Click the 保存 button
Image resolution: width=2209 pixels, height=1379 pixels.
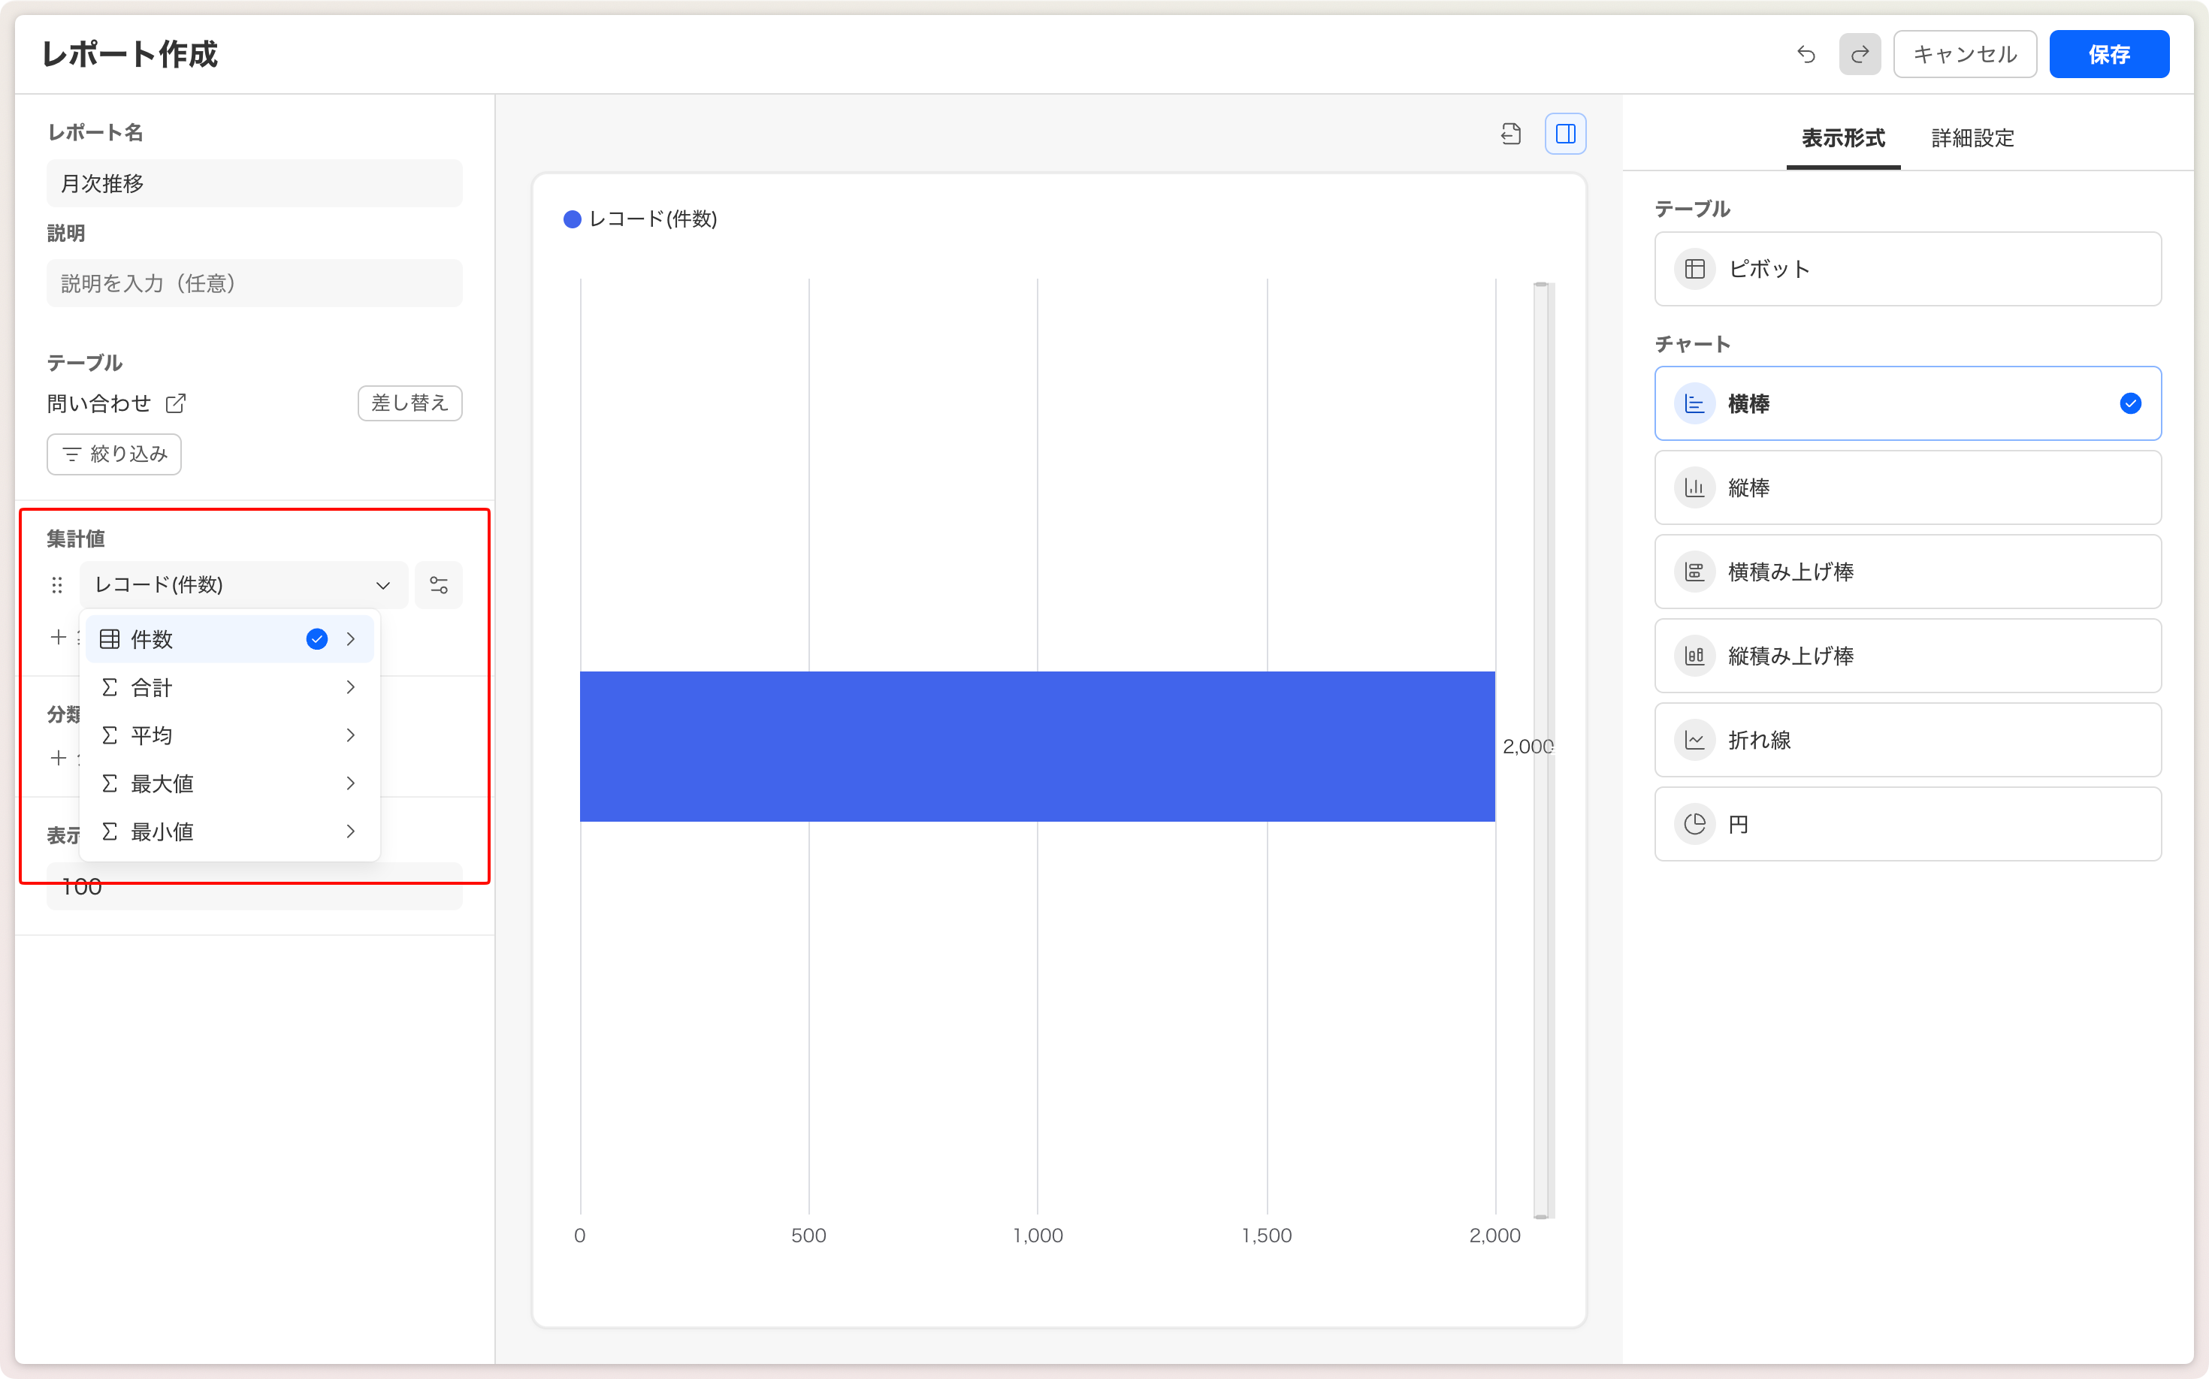[x=2108, y=55]
